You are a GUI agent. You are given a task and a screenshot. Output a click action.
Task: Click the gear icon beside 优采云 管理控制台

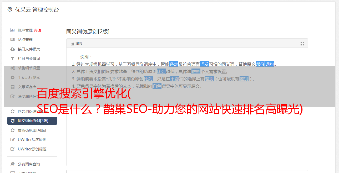coord(10,9)
